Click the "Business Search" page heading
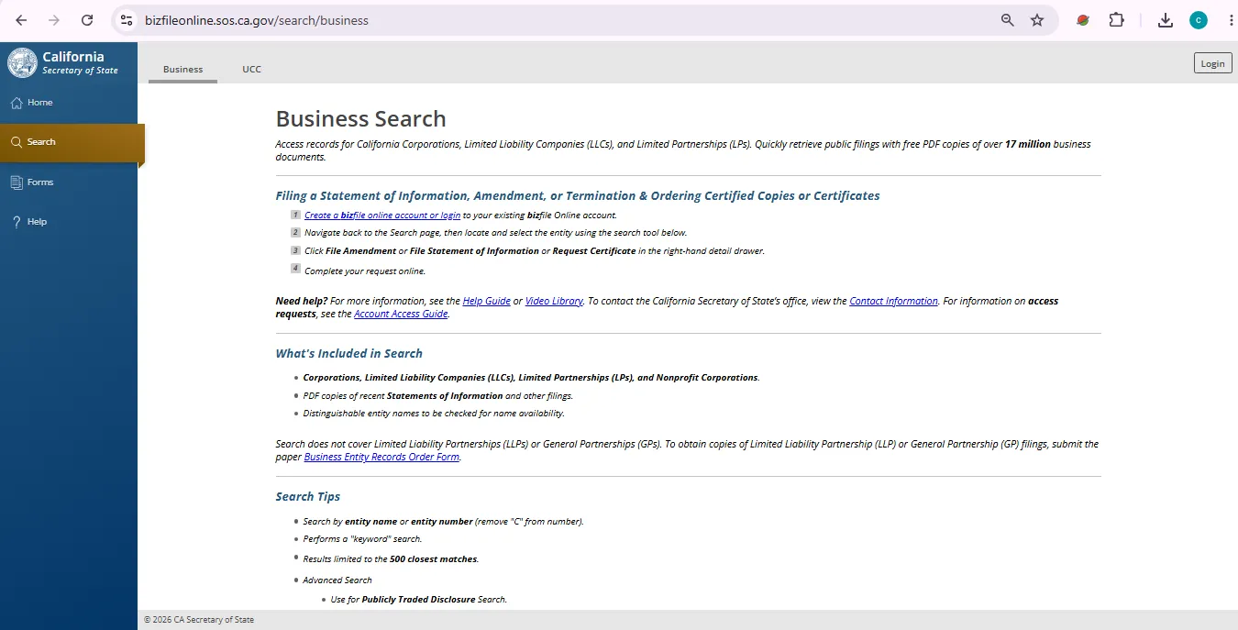The width and height of the screenshot is (1238, 630). point(360,119)
